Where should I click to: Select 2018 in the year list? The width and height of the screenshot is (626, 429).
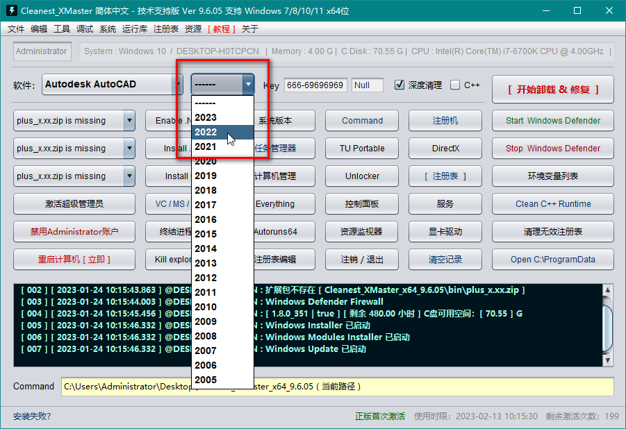[222, 190]
